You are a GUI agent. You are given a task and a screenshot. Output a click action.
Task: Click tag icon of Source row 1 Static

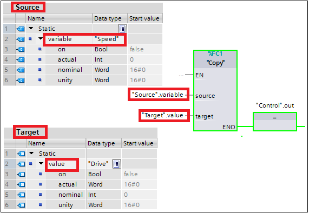(x=21, y=29)
